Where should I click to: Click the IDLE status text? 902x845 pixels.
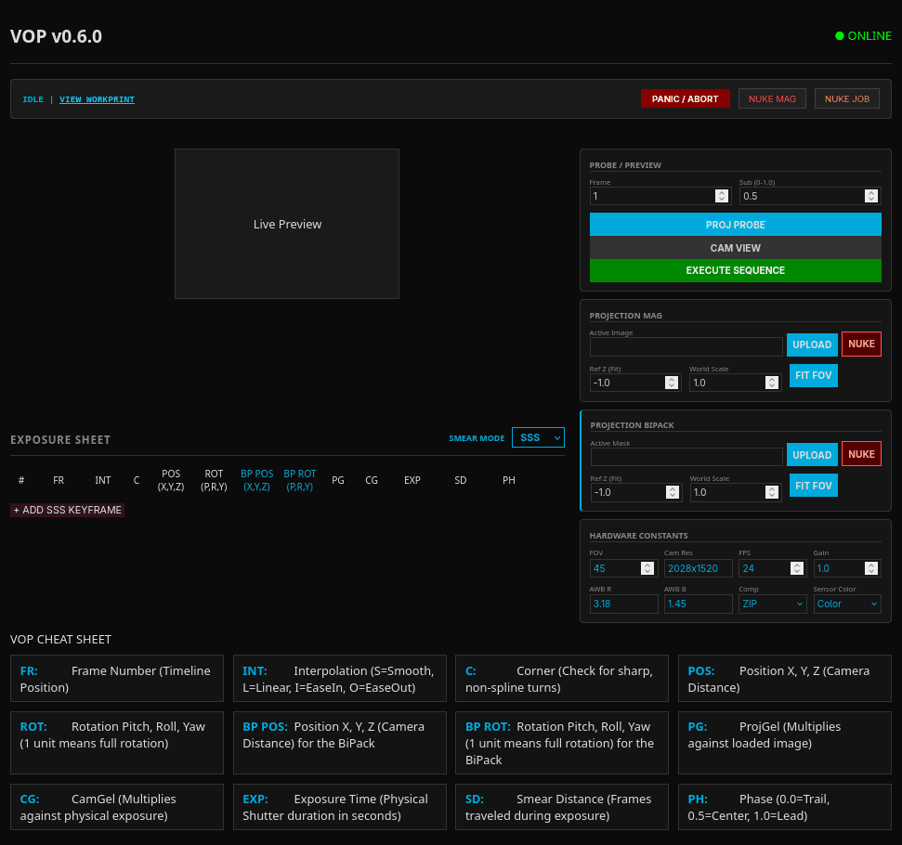click(33, 99)
